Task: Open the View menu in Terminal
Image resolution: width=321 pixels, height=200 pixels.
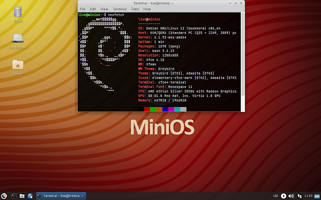Action: [104, 9]
